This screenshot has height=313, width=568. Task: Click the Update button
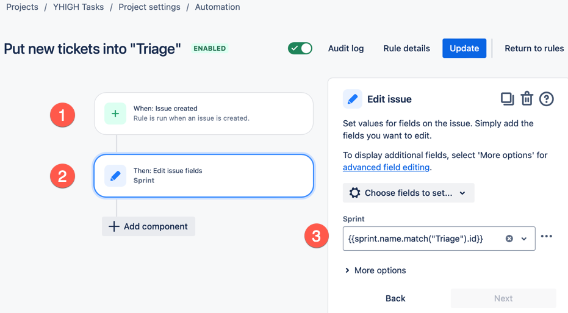pos(464,48)
